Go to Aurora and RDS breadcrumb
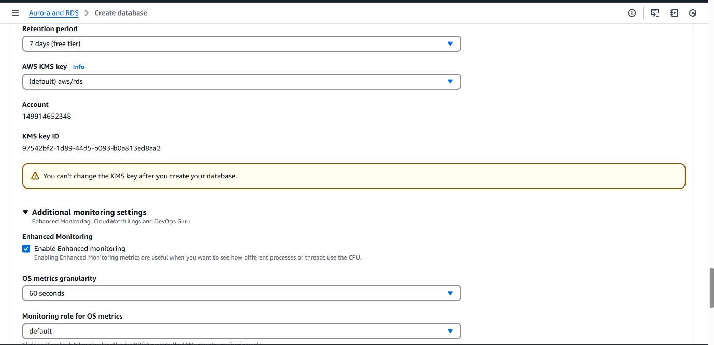Viewport: 714px width, 345px height. (x=54, y=13)
